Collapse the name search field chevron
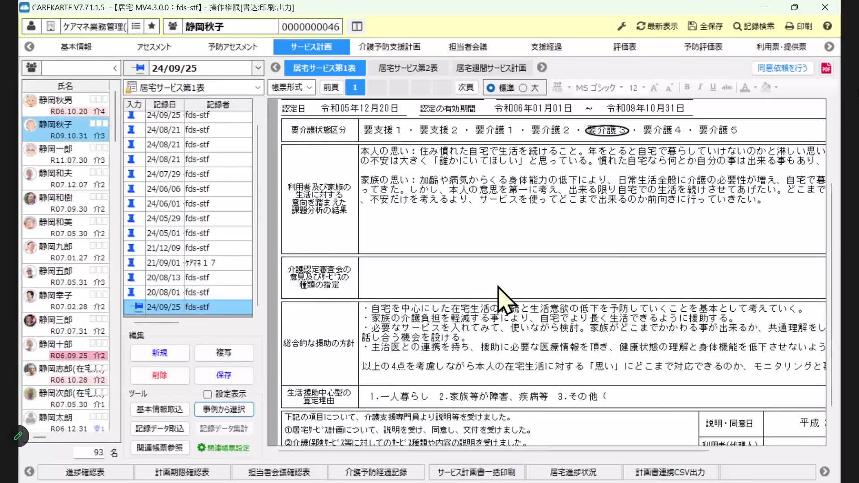The width and height of the screenshot is (859, 483). (115, 68)
